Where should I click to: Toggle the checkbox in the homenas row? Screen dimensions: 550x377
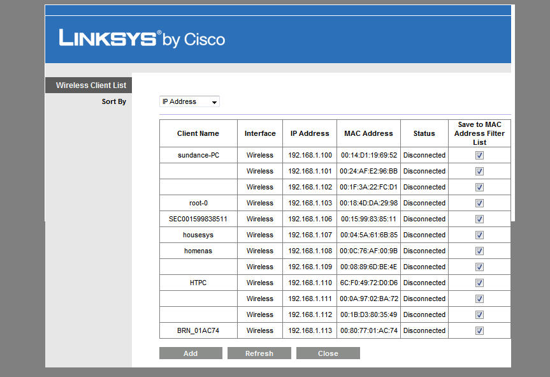tap(479, 251)
